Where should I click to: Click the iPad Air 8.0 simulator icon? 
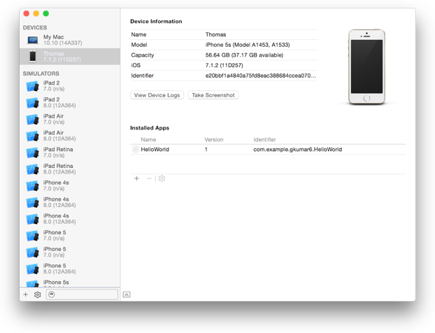32,136
